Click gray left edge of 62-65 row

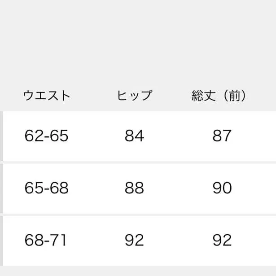coord(1,136)
